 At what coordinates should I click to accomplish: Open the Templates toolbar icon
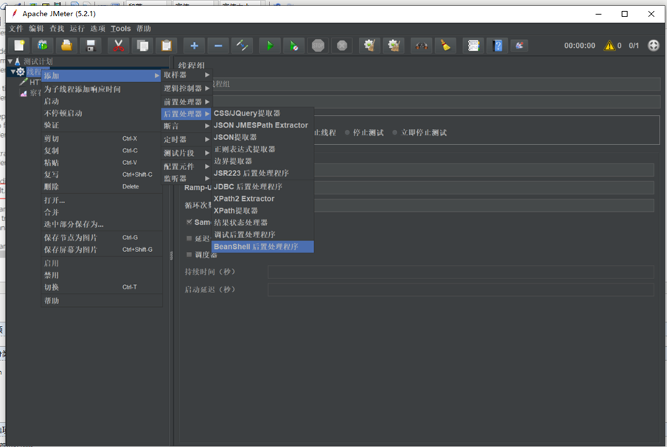(x=43, y=46)
